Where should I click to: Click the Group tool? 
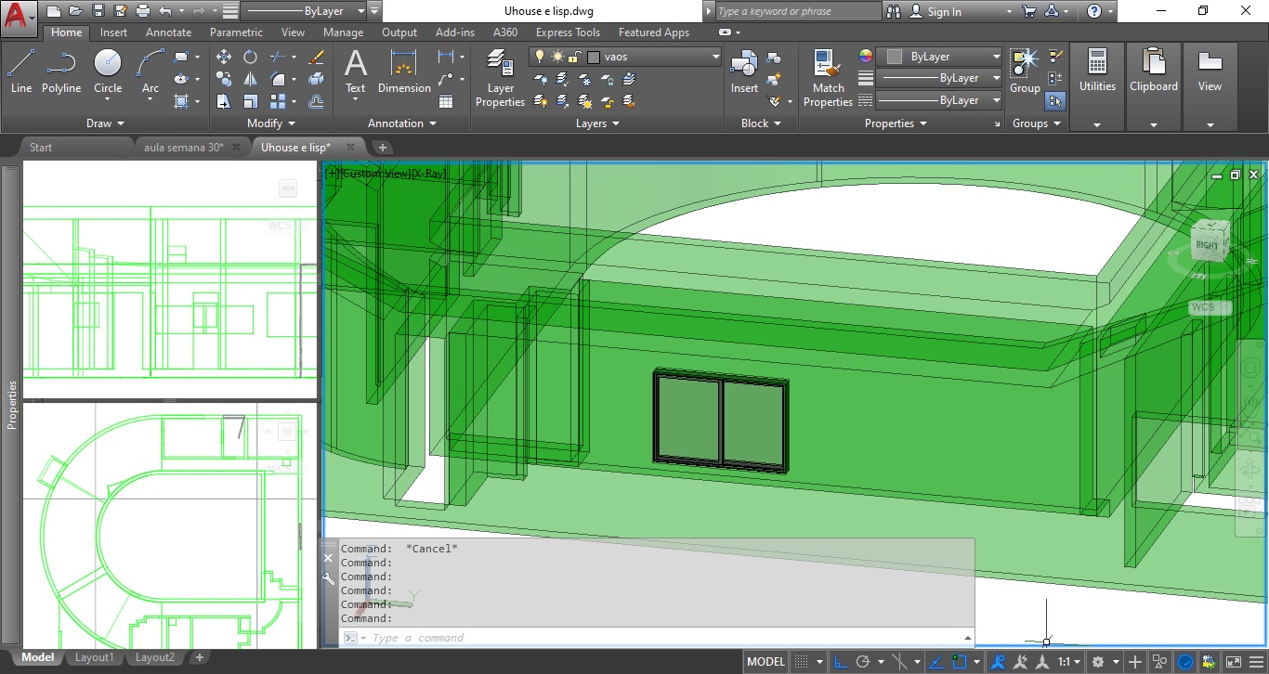click(1025, 71)
